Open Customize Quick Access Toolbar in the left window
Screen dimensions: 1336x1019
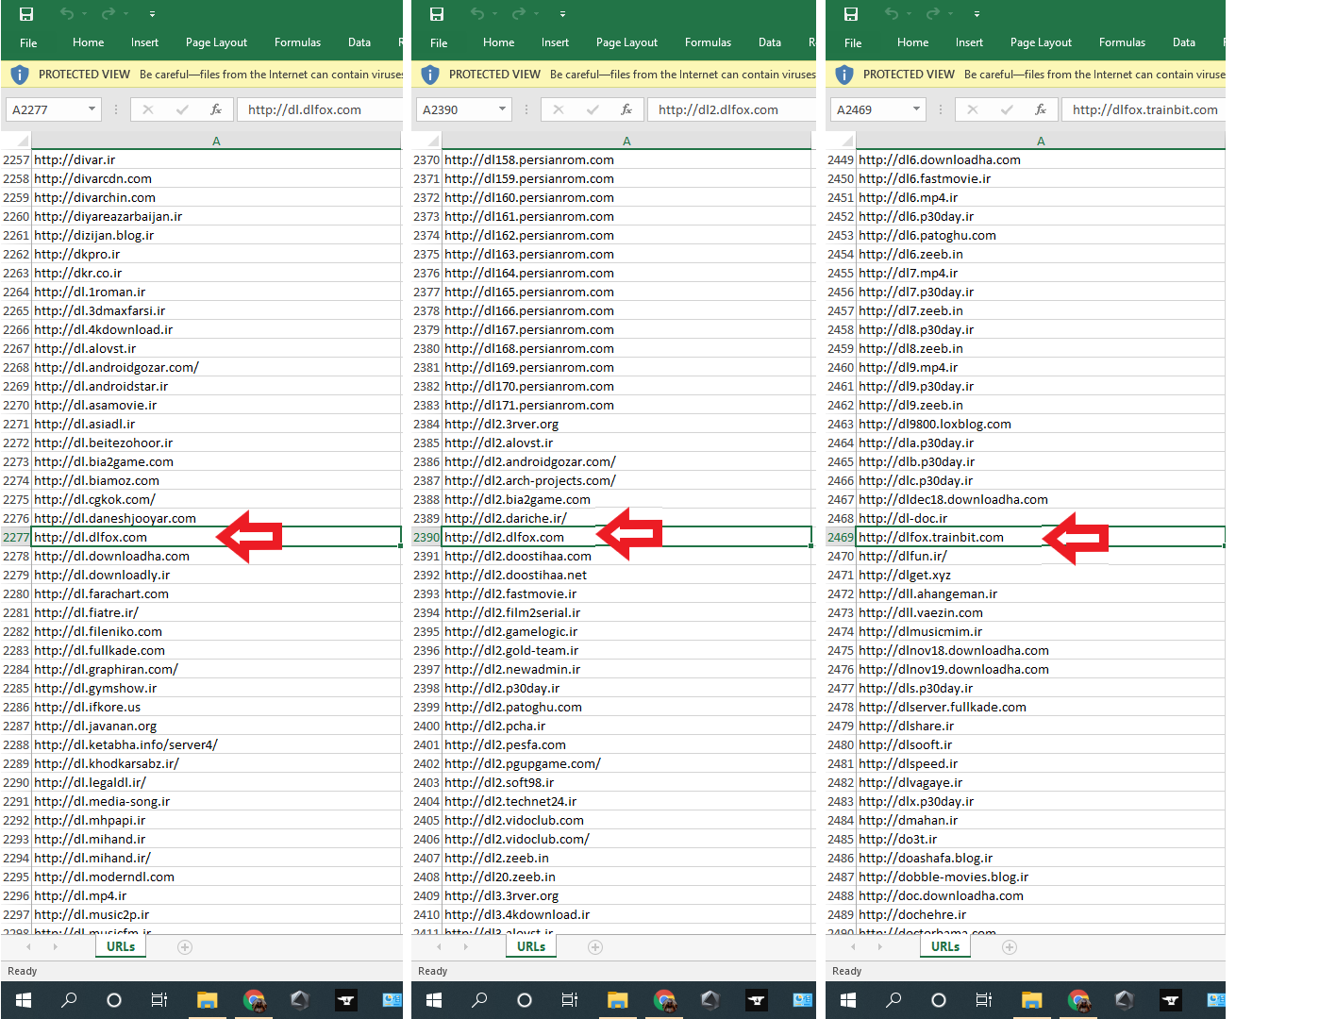(x=152, y=14)
